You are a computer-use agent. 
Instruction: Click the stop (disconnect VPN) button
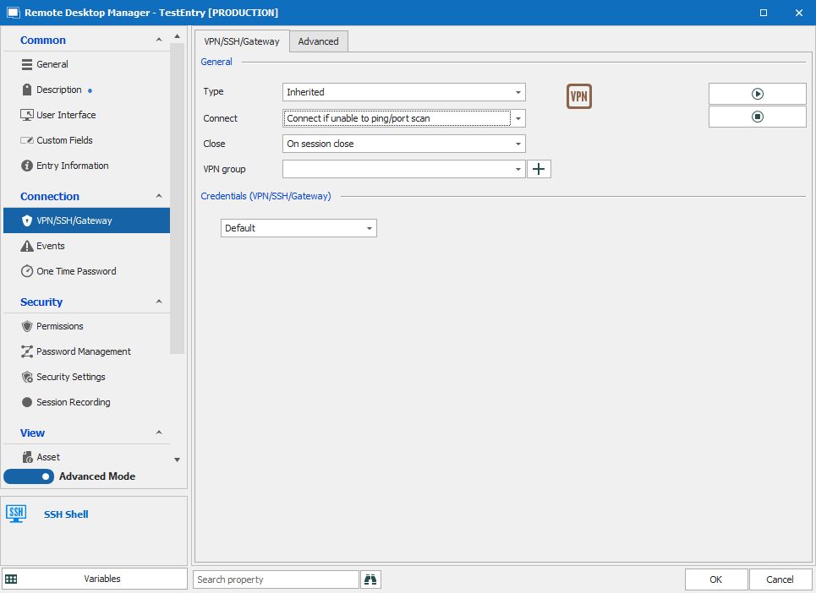(x=757, y=117)
